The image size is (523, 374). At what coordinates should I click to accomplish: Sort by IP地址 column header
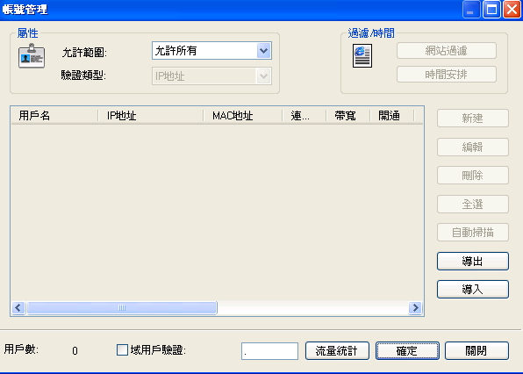150,116
